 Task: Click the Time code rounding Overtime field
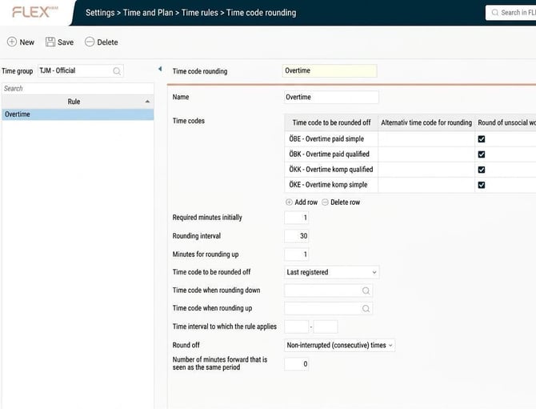click(330, 70)
